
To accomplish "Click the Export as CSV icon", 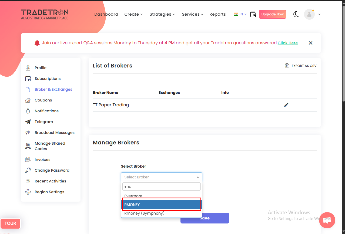I will pos(287,66).
